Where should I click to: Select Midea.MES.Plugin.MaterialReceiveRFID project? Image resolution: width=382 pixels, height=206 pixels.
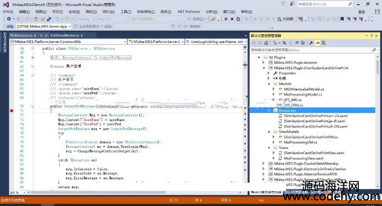pos(306,175)
